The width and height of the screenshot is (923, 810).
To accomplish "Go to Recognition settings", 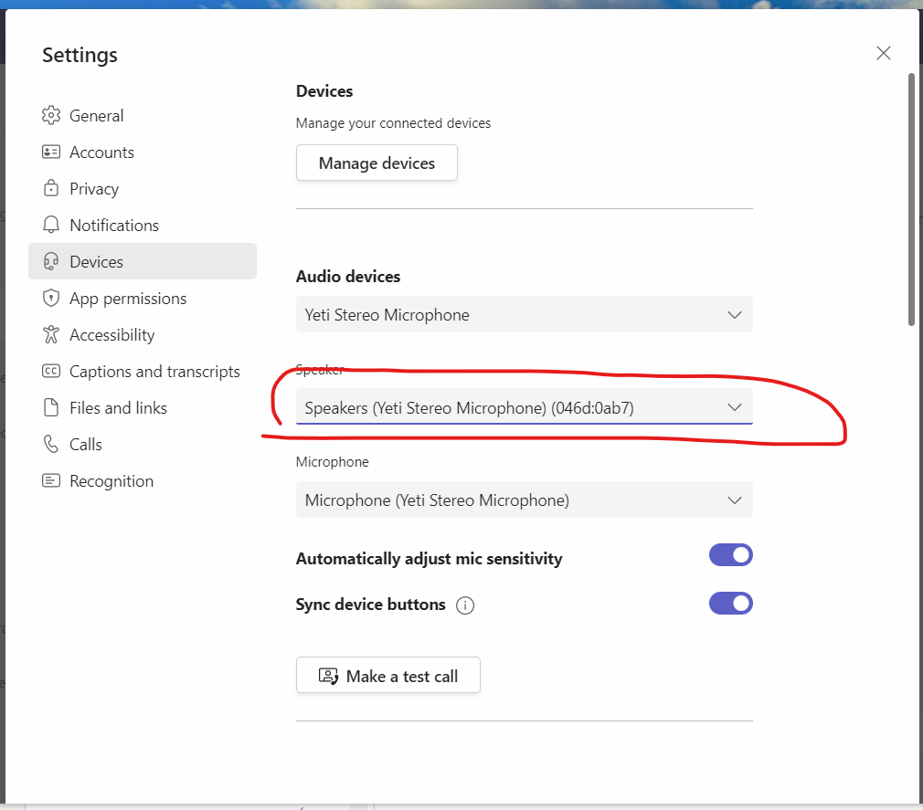I will 111,481.
